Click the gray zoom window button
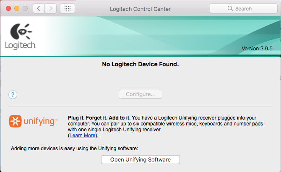Screen dimensions: 281x172 point(25,8)
